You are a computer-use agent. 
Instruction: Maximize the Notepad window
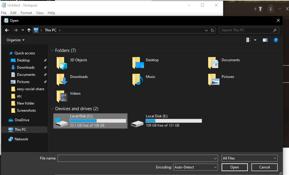[203, 5]
